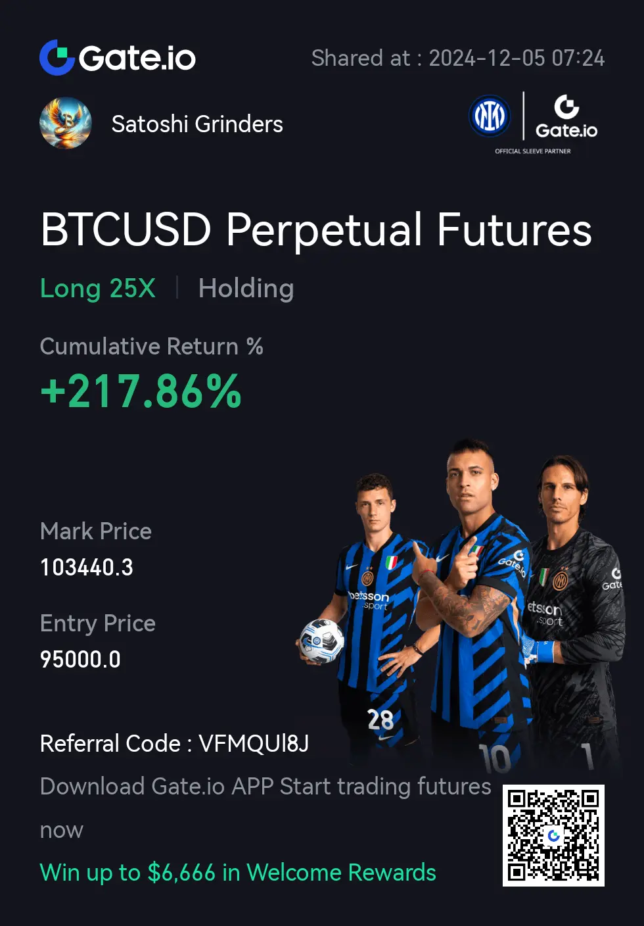The height and width of the screenshot is (926, 644).
Task: Click the Gate.io logo at top left
Action: point(118,58)
